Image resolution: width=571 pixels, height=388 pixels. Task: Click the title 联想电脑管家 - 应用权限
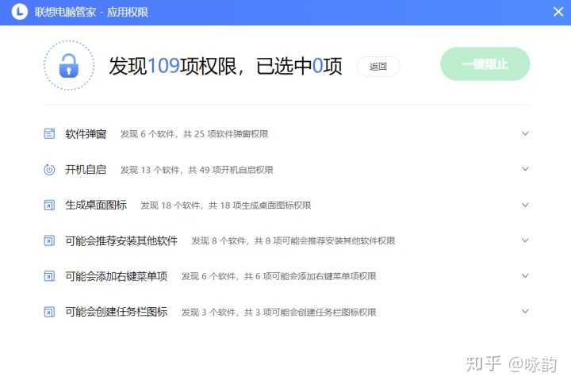[x=91, y=12]
